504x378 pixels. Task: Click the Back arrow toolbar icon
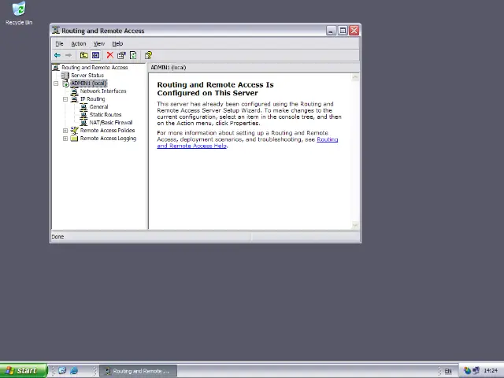pyautogui.click(x=57, y=55)
